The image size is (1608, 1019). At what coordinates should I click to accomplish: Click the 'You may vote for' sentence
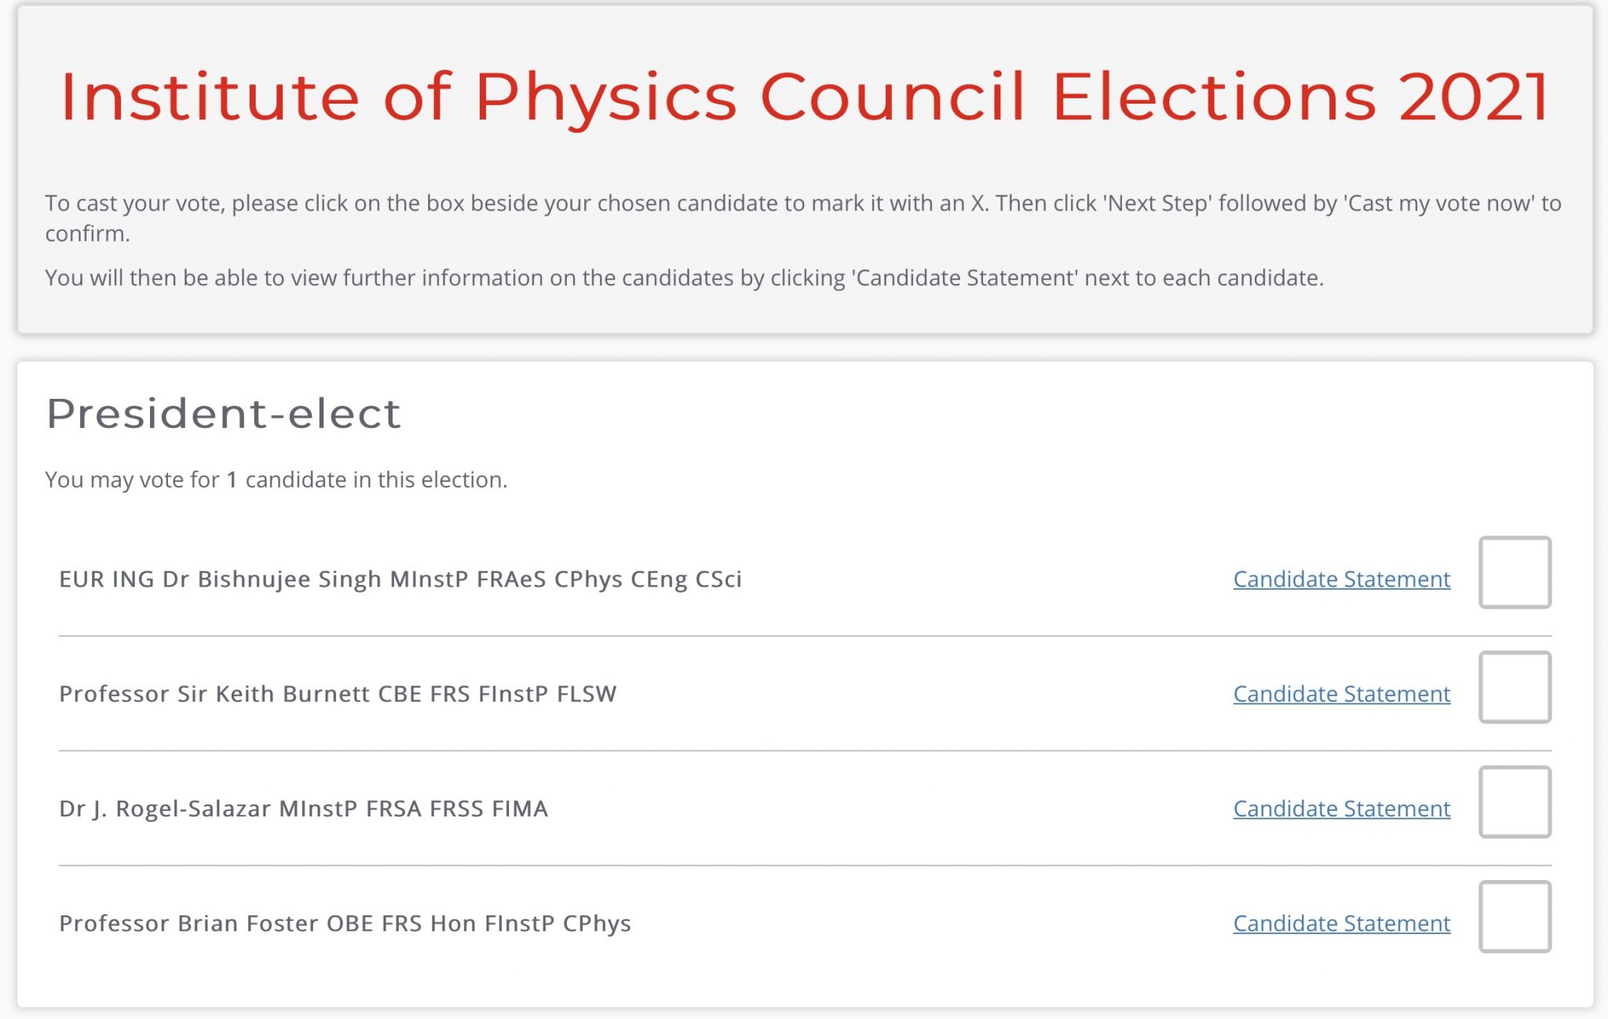pos(276,480)
